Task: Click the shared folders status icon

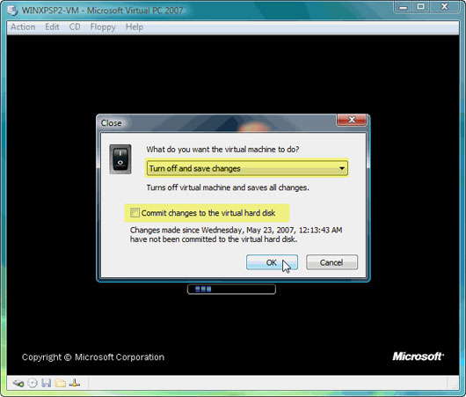Action: pos(61,383)
